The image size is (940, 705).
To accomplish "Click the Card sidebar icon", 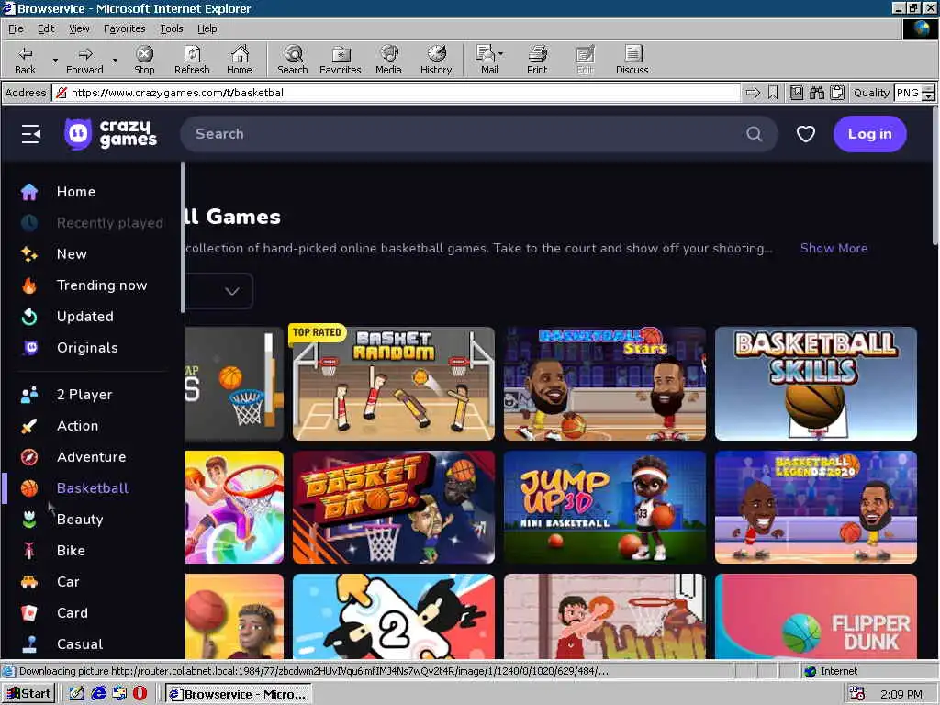I will pos(29,612).
